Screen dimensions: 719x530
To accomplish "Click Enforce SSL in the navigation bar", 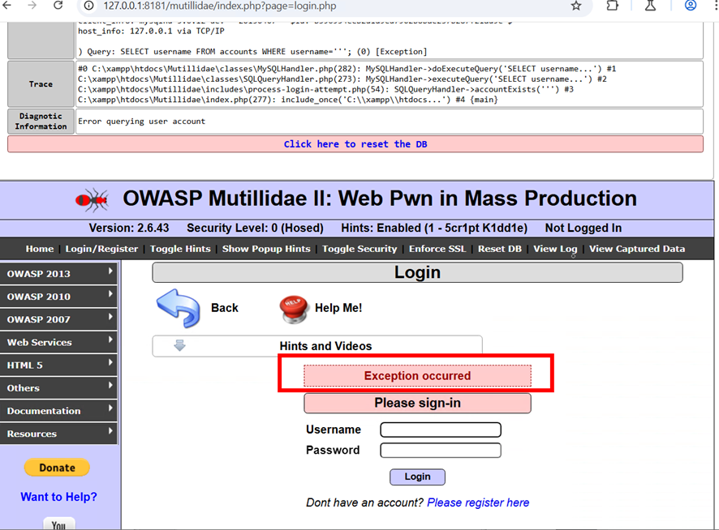I will click(437, 249).
